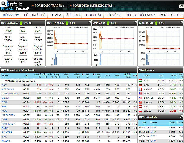Viewport: 184px width, 143px height.
Task: Switch to BÉT HATÁRIDŐ tab
Action: pos(35,15)
